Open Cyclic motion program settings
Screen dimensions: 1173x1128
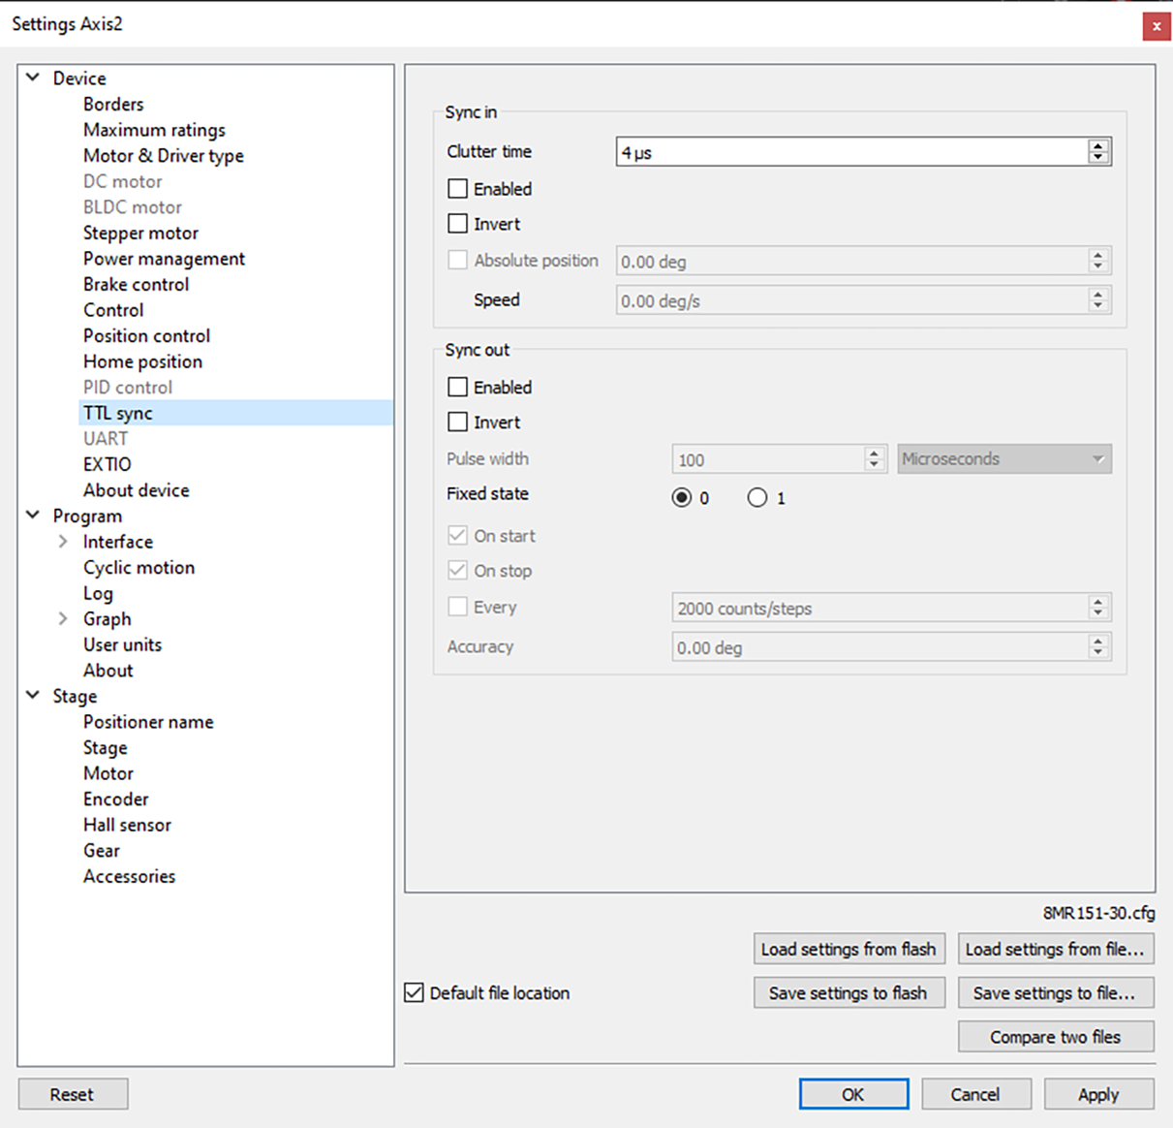tap(139, 568)
